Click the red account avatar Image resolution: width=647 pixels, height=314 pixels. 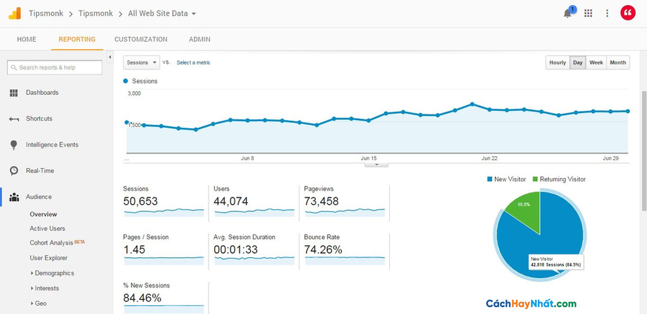tap(627, 13)
